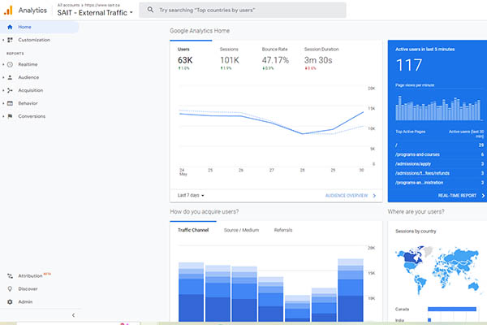Expand the Conversions reports section
The height and width of the screenshot is (325, 487).
click(x=3, y=116)
